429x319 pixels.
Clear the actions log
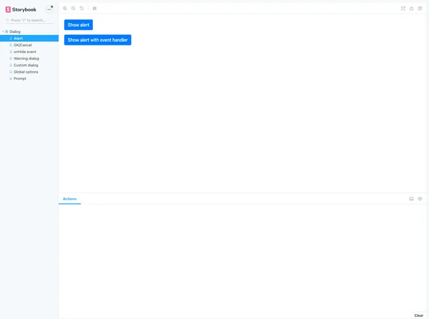(418, 315)
